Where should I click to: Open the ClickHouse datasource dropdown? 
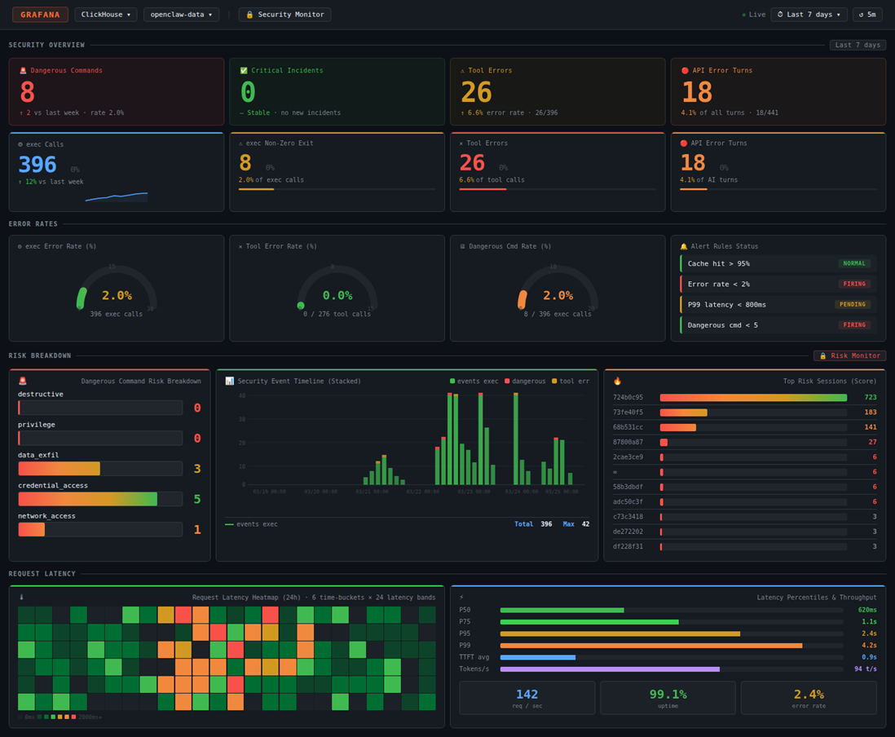pyautogui.click(x=105, y=15)
